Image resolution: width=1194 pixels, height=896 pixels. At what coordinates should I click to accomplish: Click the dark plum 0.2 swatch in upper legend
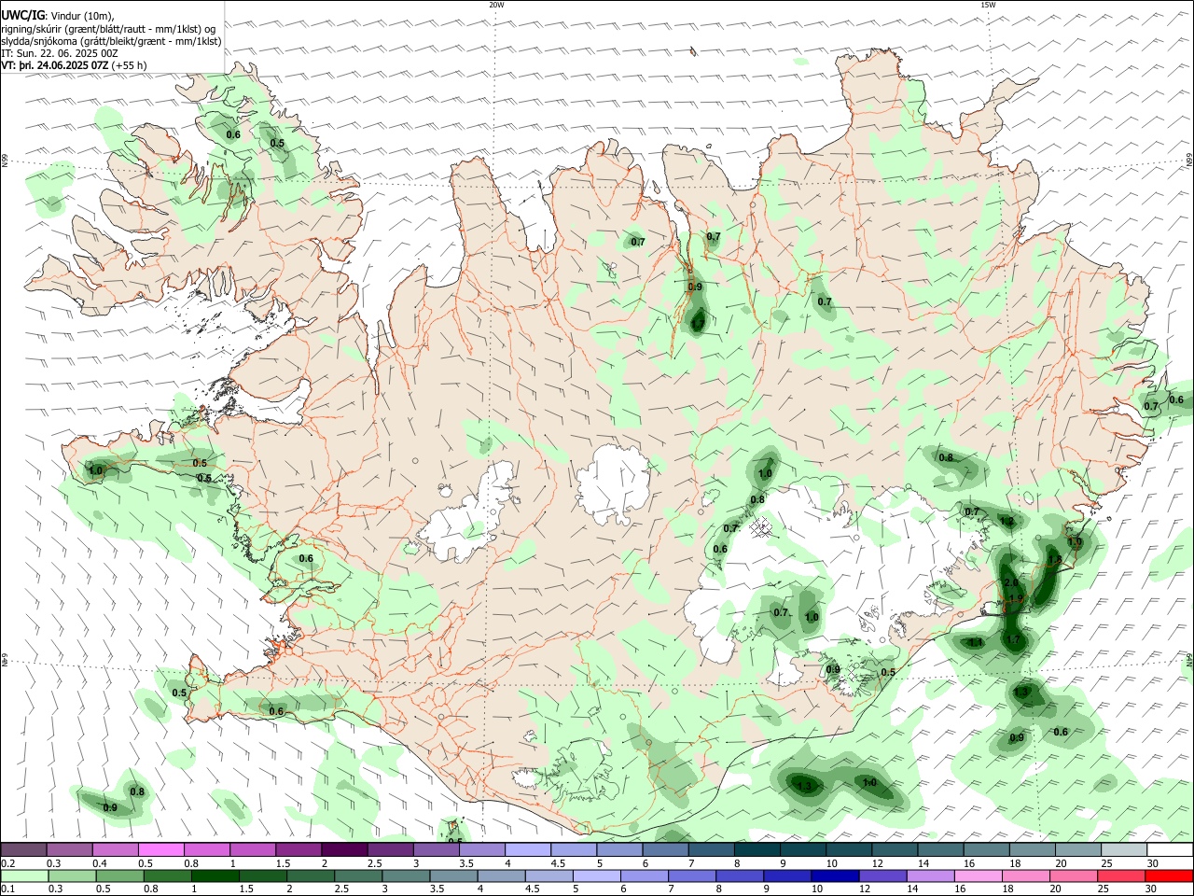click(23, 850)
